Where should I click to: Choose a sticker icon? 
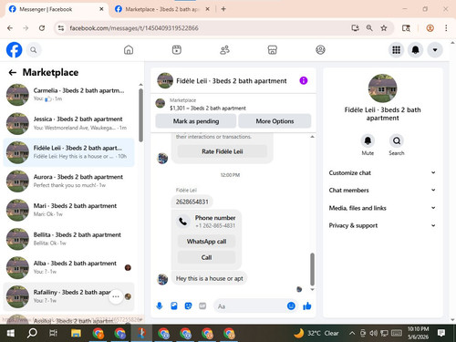tap(189, 306)
